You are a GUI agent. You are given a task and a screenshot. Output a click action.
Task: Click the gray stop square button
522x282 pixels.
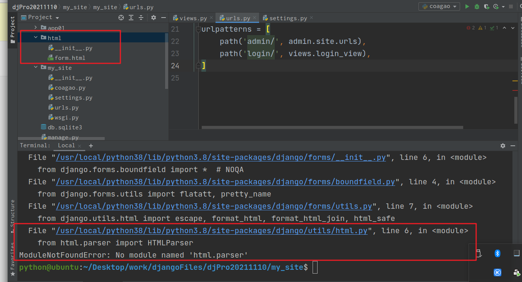[511, 6]
